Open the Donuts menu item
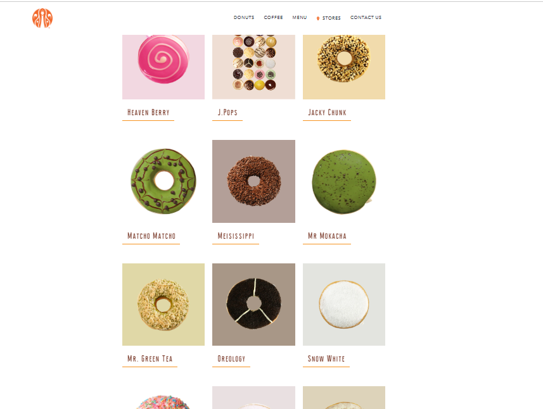543x409 pixels. click(x=244, y=17)
